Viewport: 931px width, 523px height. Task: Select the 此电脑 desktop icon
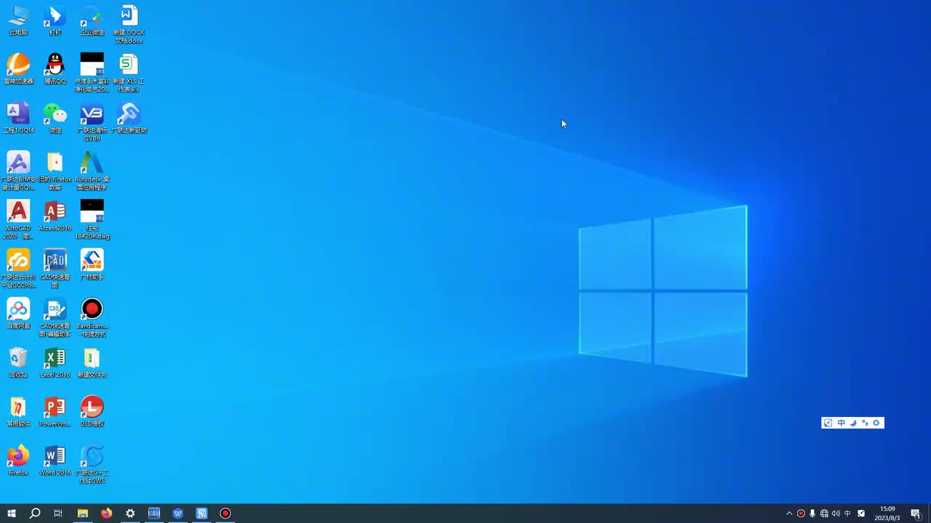[18, 20]
